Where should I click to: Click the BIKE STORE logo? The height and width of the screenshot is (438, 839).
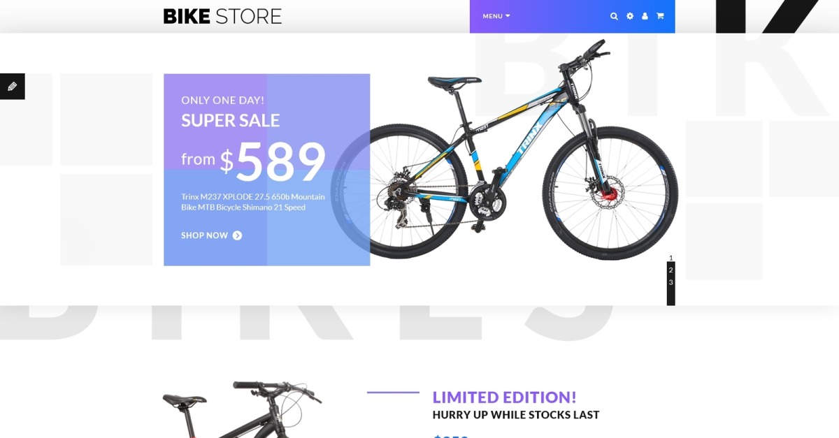pos(222,16)
